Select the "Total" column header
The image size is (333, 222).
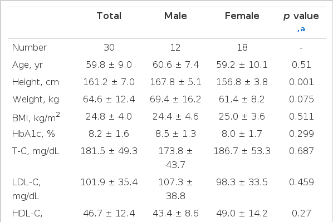tap(109, 16)
